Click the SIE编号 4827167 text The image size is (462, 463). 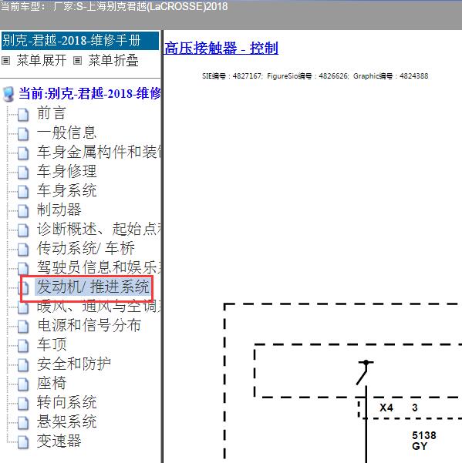pos(232,76)
